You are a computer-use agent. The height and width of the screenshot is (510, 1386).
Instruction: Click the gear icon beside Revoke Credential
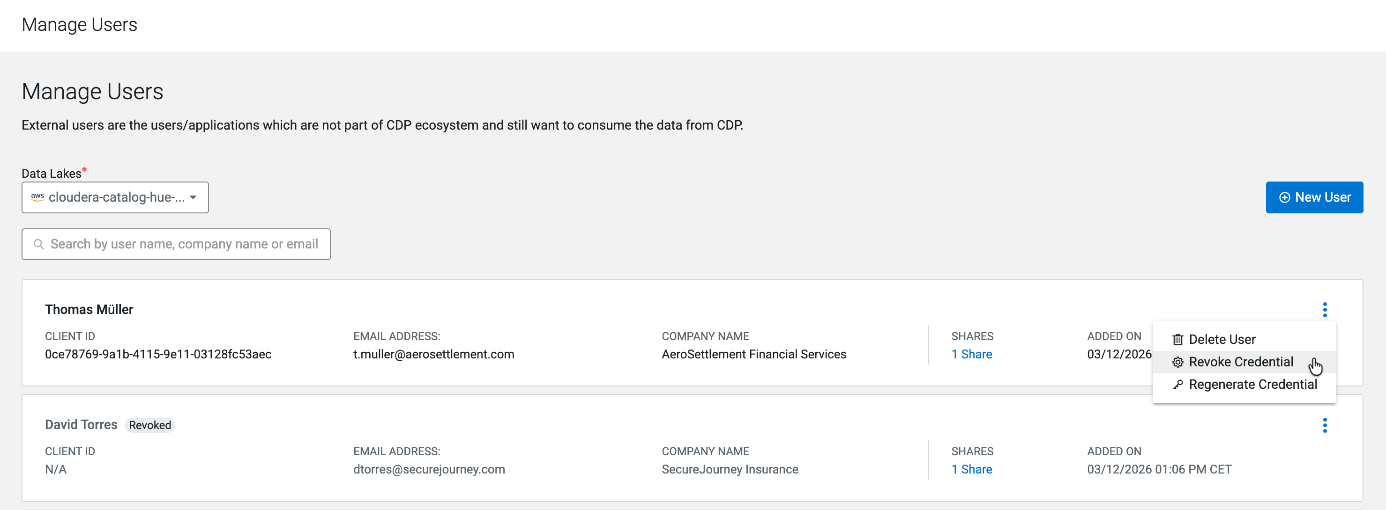coord(1177,362)
